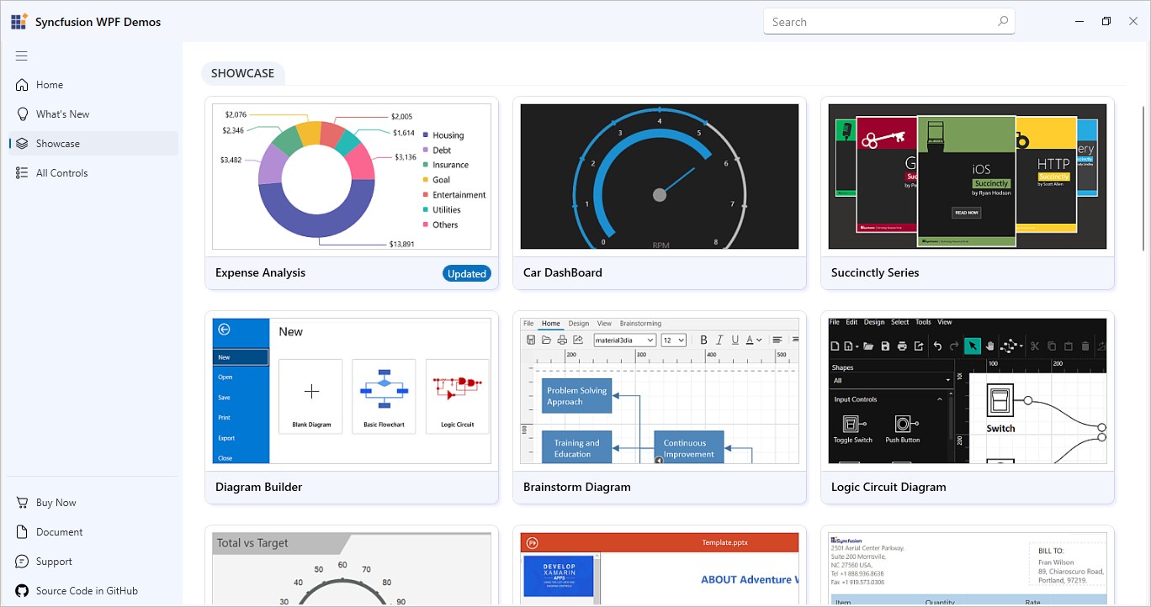This screenshot has height=607, width=1151.
Task: Click the Updated badge on Expense Analysis
Action: (x=467, y=273)
